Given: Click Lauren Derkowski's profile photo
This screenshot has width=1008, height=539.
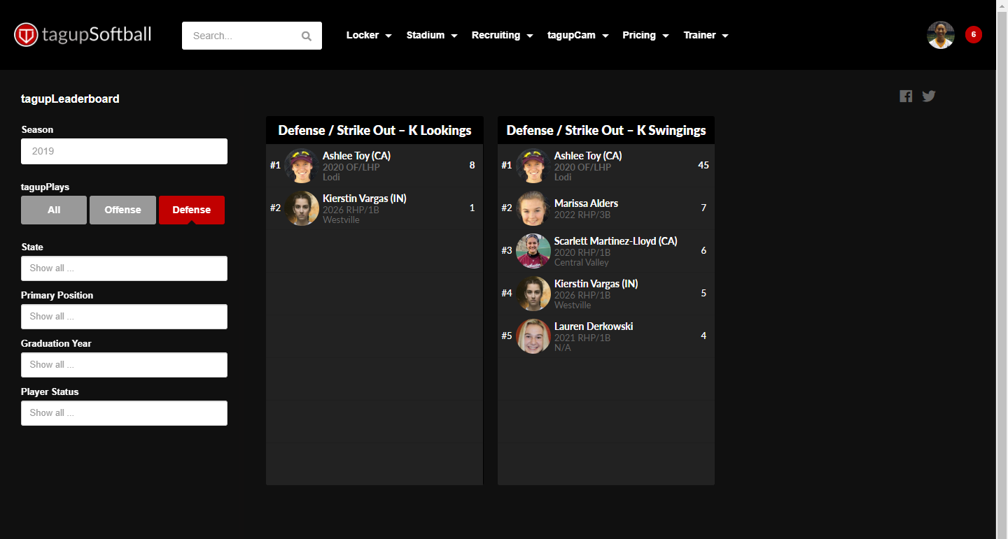Looking at the screenshot, I should pos(533,336).
